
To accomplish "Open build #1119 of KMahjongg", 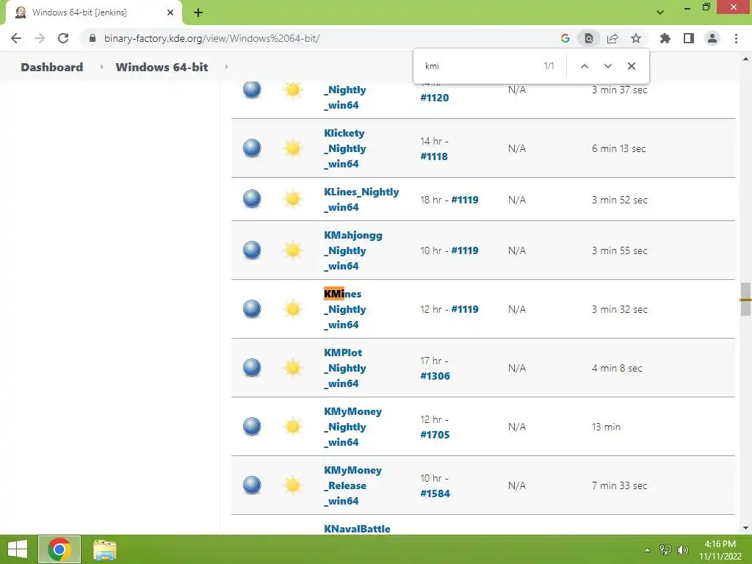I will pos(465,250).
